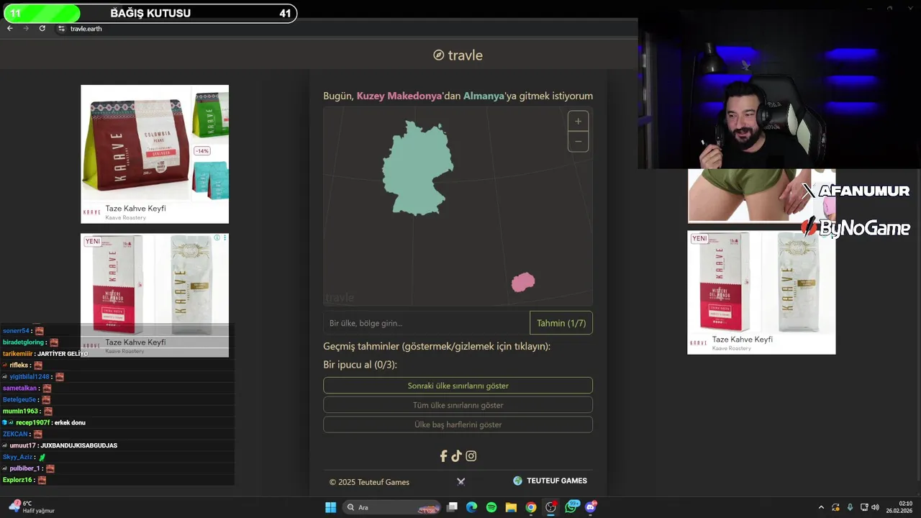Screen dimensions: 921x518
Task: Click Ülke baş harflerini göster hint
Action: (458, 424)
